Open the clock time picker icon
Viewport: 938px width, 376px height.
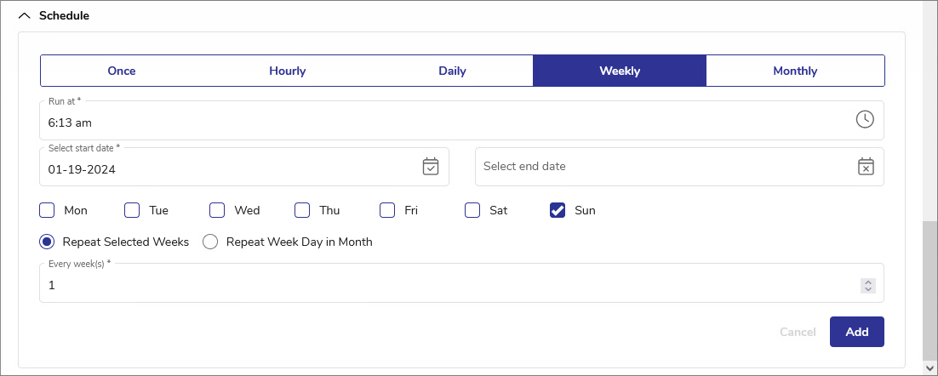point(865,119)
